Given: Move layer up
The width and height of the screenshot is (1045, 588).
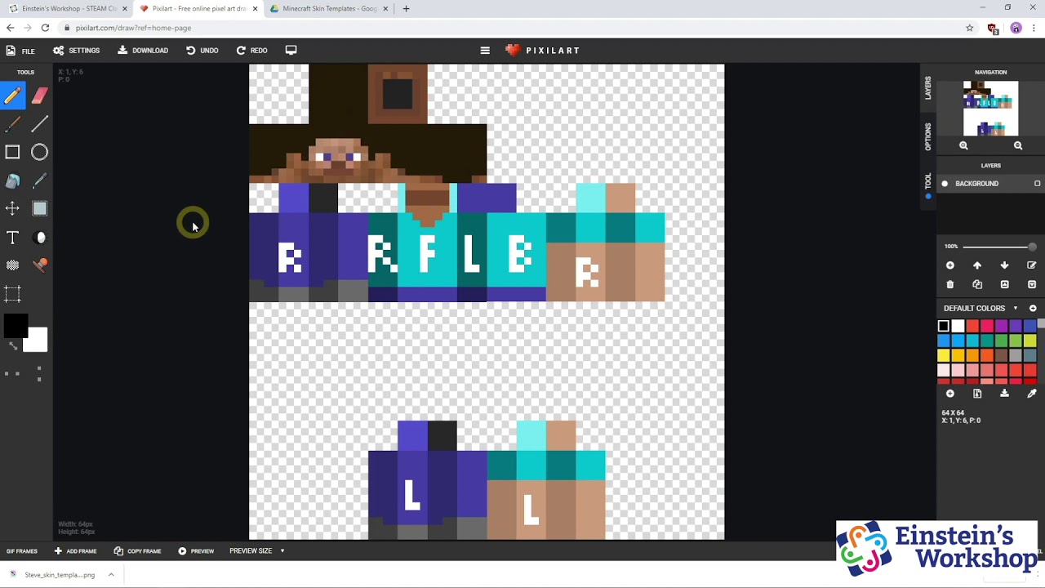Looking at the screenshot, I should click(977, 265).
